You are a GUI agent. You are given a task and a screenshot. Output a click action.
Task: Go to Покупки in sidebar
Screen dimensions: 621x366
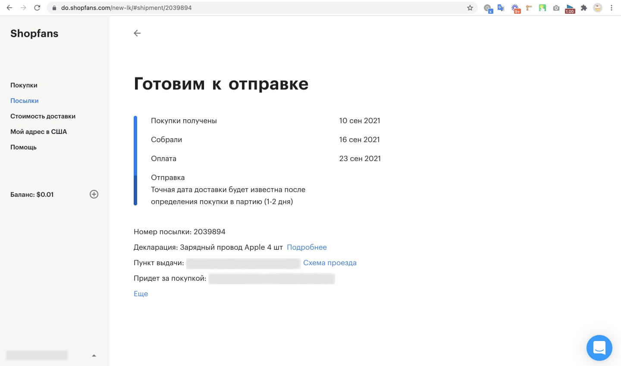24,85
